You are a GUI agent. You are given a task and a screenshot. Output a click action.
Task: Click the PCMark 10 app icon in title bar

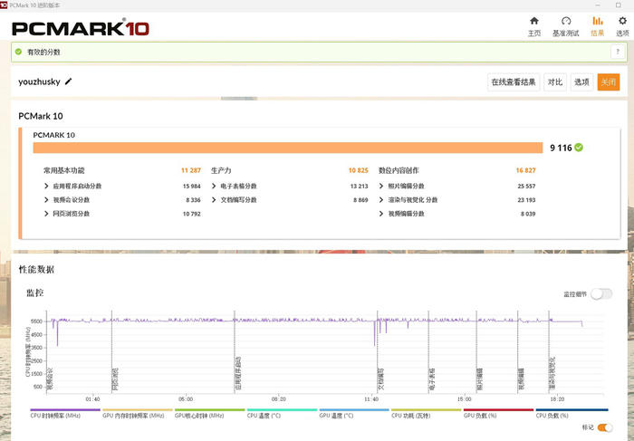(5, 5)
